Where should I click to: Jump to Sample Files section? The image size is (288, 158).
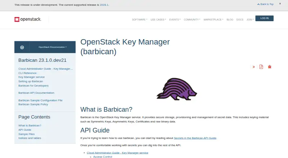(x=26, y=134)
